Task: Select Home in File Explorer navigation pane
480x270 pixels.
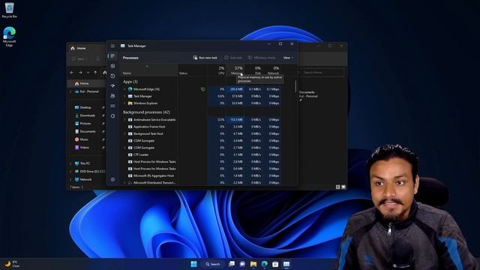Action: 86,83
